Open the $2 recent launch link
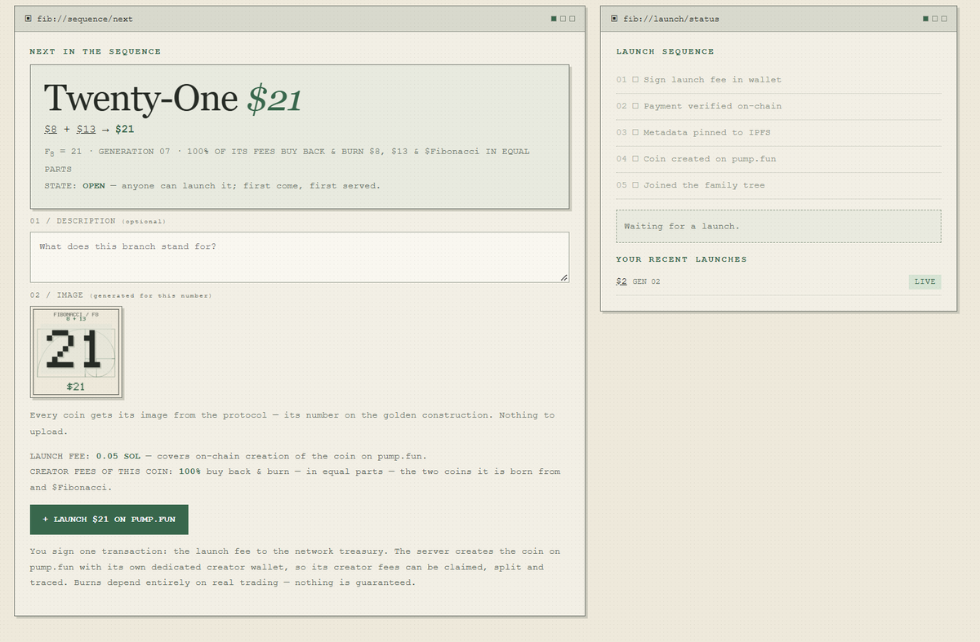 (621, 281)
